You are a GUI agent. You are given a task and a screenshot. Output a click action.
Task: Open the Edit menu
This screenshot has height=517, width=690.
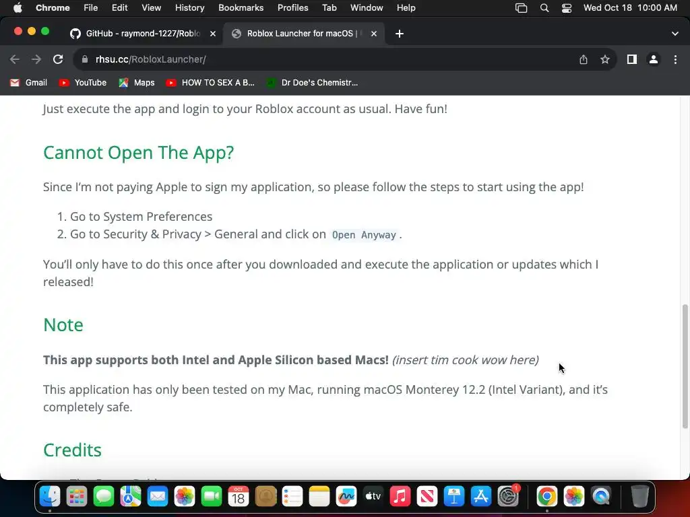119,8
